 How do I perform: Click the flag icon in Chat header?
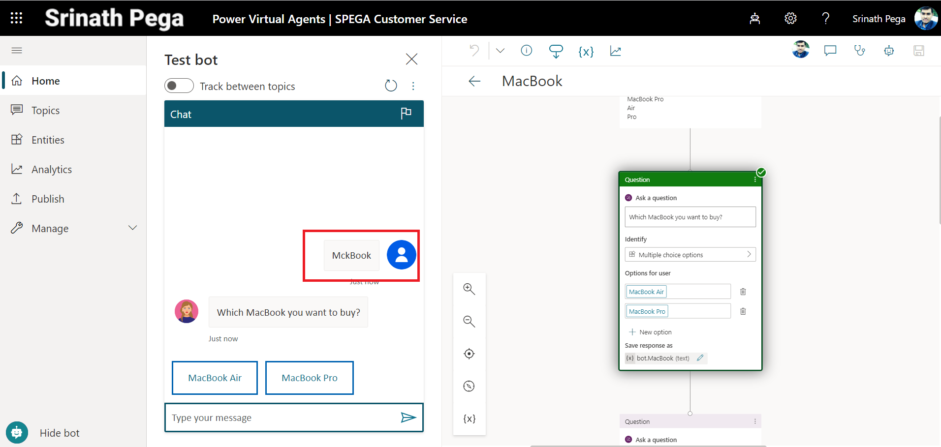[406, 114]
